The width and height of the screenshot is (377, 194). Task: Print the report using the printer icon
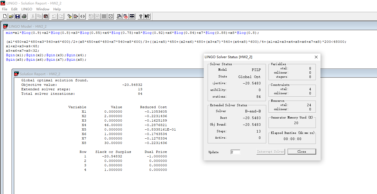[24, 16]
